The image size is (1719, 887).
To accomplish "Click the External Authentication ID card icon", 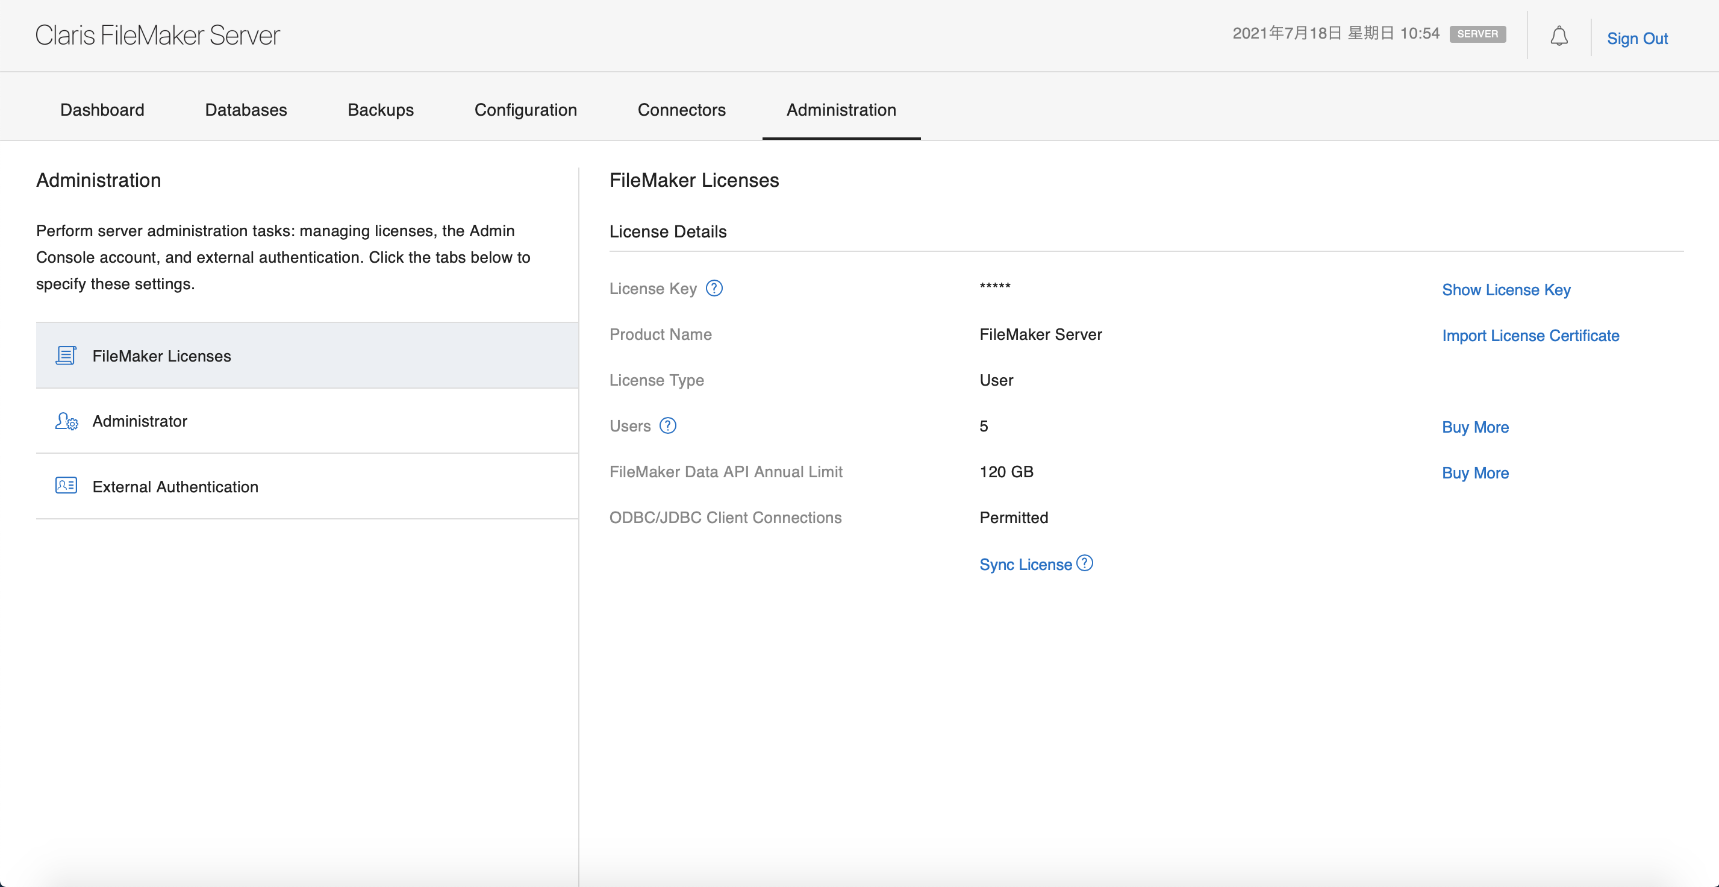I will click(66, 485).
